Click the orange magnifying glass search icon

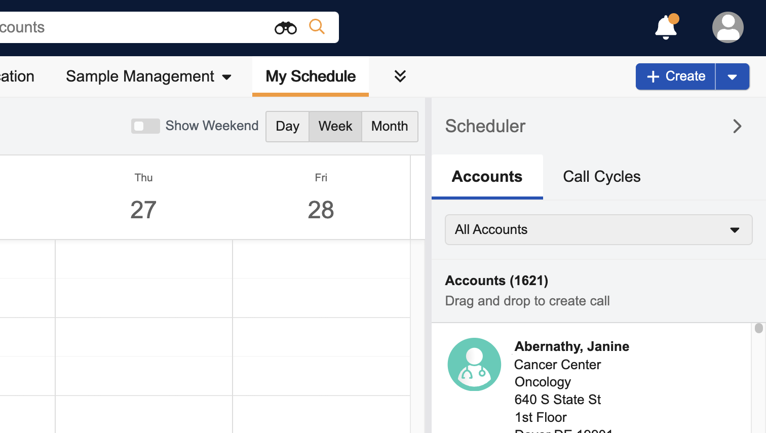[x=317, y=27]
